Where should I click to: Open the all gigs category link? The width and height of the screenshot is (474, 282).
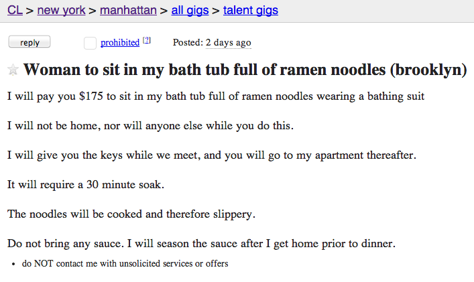[190, 10]
